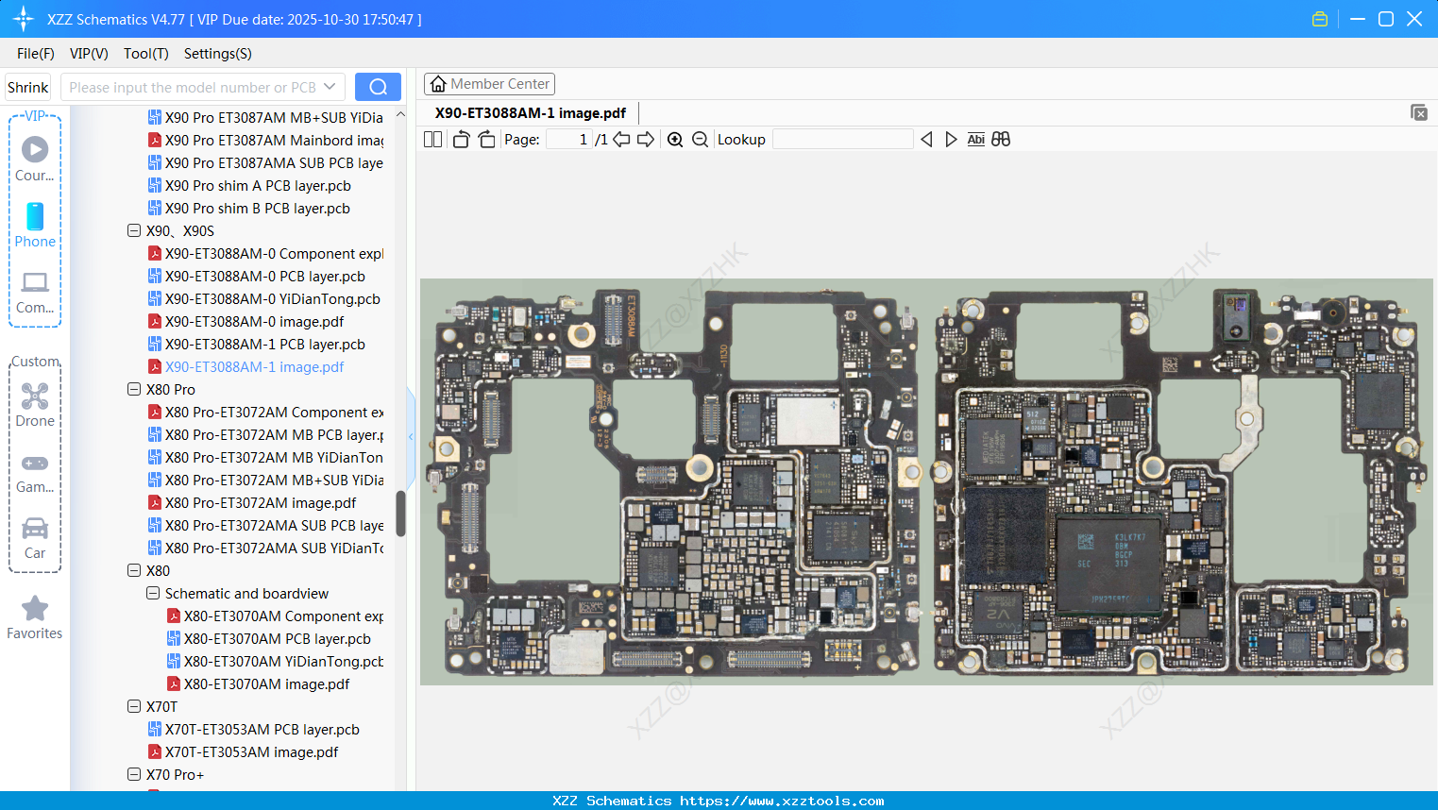
Task: Click the zoom in magnifier icon
Action: pyautogui.click(x=675, y=140)
